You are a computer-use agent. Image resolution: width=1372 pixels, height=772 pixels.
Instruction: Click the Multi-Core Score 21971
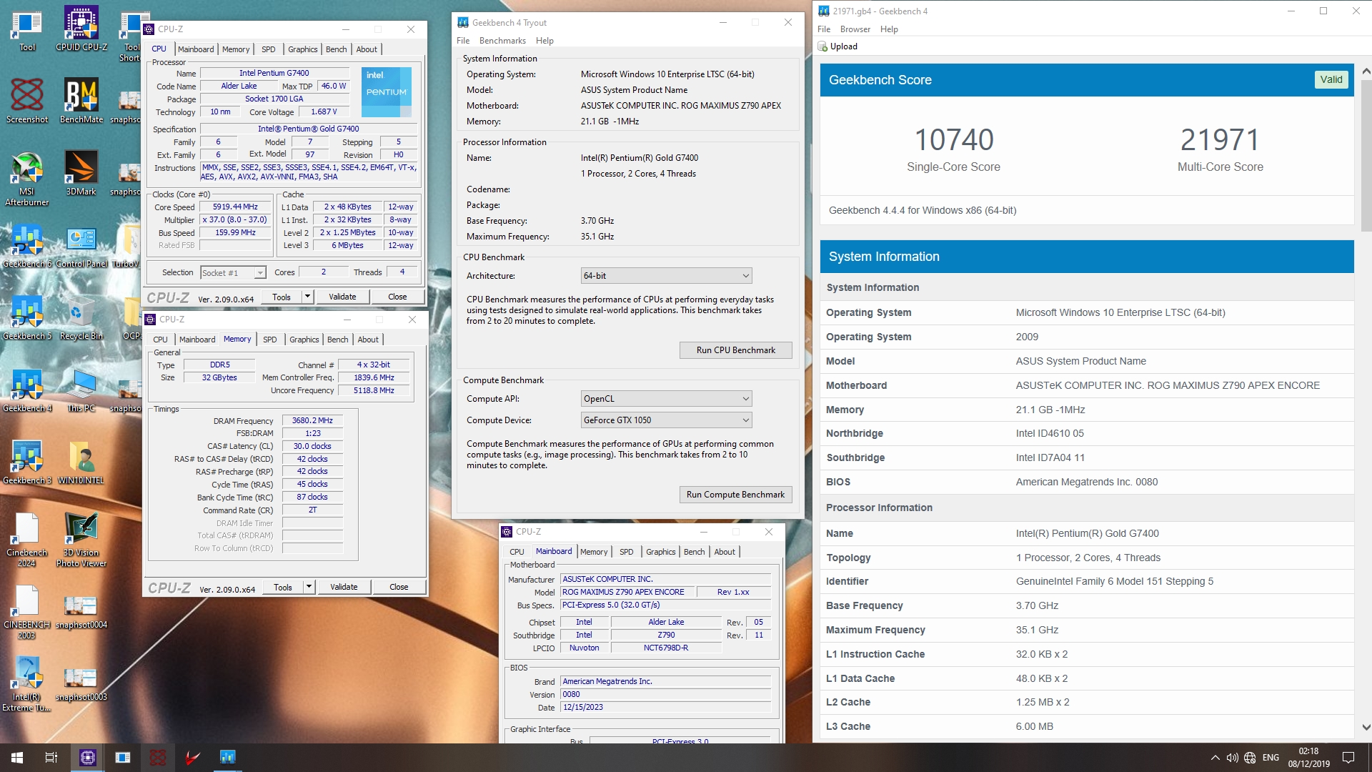point(1220,140)
